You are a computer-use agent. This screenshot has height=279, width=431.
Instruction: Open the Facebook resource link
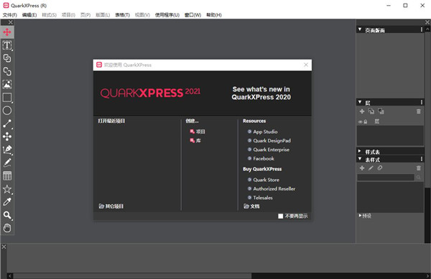261,158
